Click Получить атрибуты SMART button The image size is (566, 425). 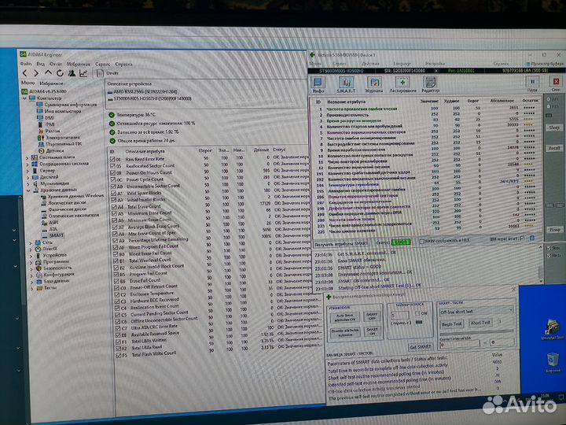341,244
